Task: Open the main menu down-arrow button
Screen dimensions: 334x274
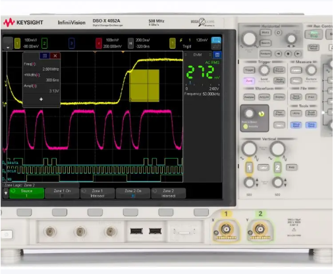Action: [x=7, y=43]
